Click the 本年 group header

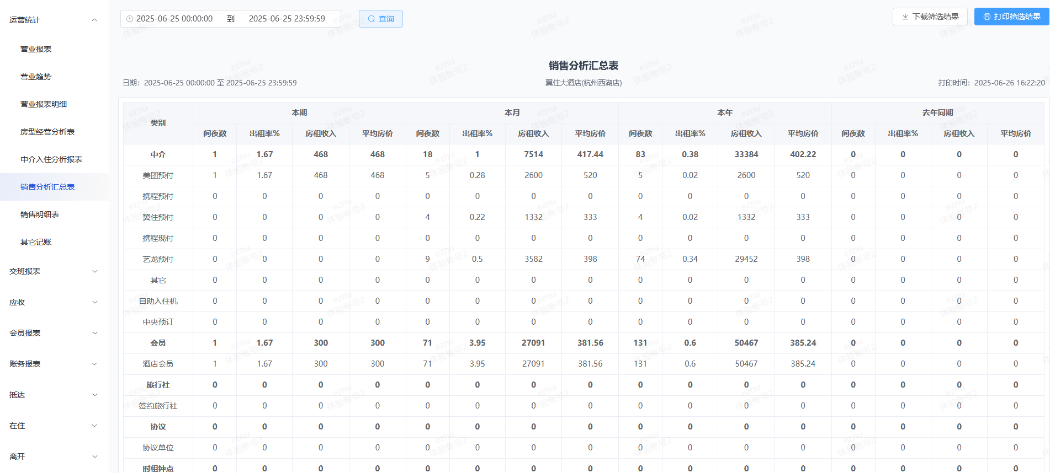click(x=725, y=112)
